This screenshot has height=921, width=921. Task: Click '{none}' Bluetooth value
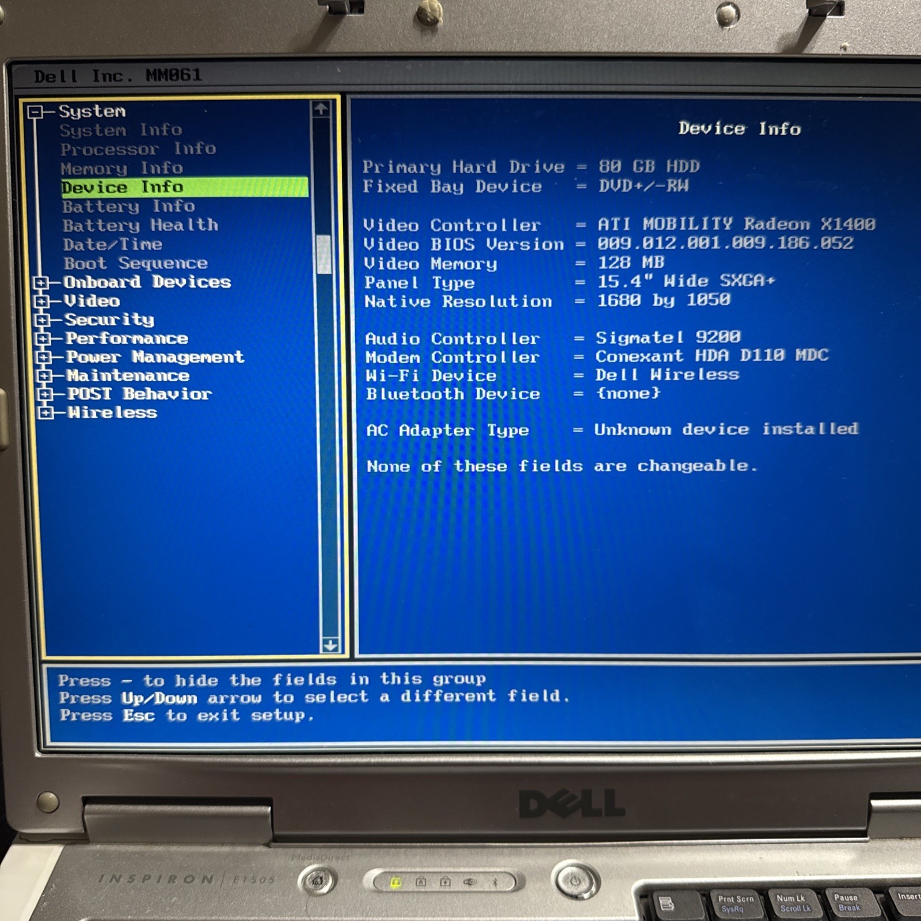coord(628,394)
